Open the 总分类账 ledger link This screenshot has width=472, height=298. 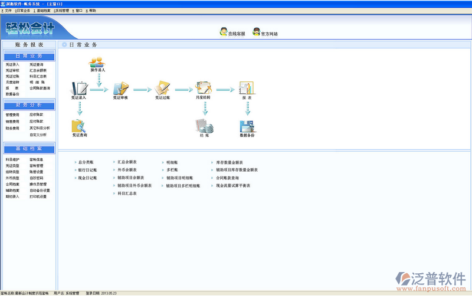86,162
